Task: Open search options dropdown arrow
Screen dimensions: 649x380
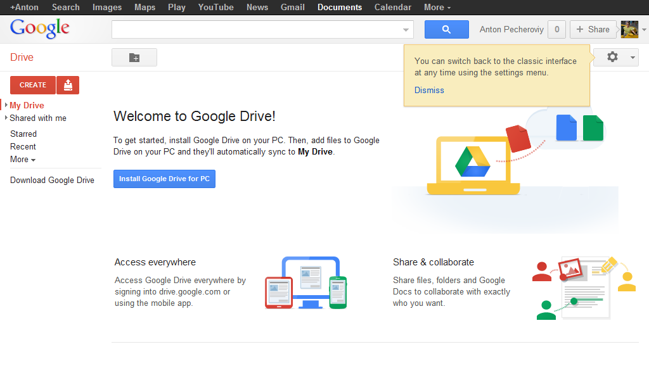Action: [x=406, y=30]
